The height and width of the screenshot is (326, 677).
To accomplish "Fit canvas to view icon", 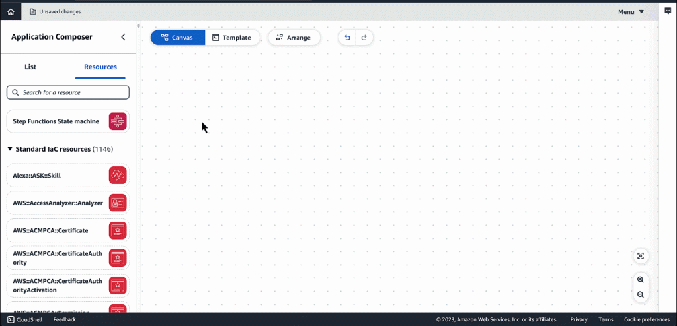I will click(641, 255).
